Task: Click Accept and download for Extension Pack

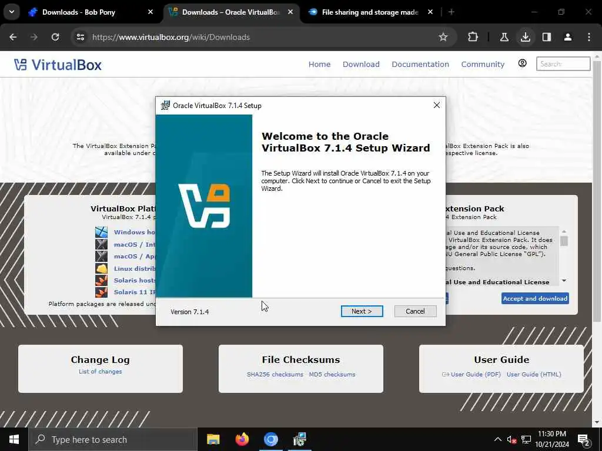Action: point(535,298)
